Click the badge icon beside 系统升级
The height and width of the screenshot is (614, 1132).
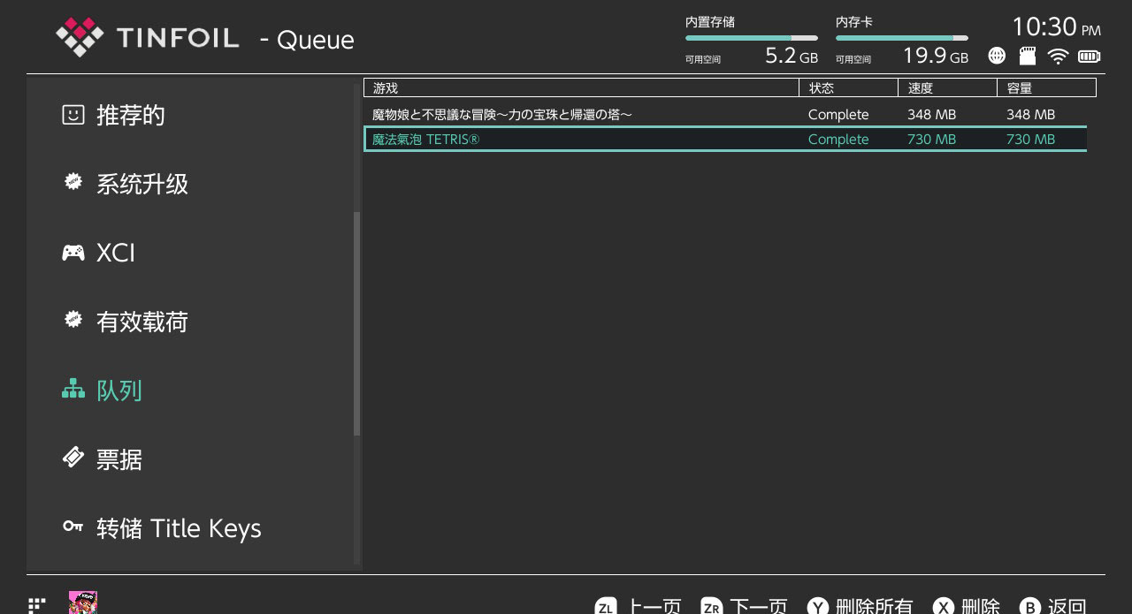[x=73, y=182]
